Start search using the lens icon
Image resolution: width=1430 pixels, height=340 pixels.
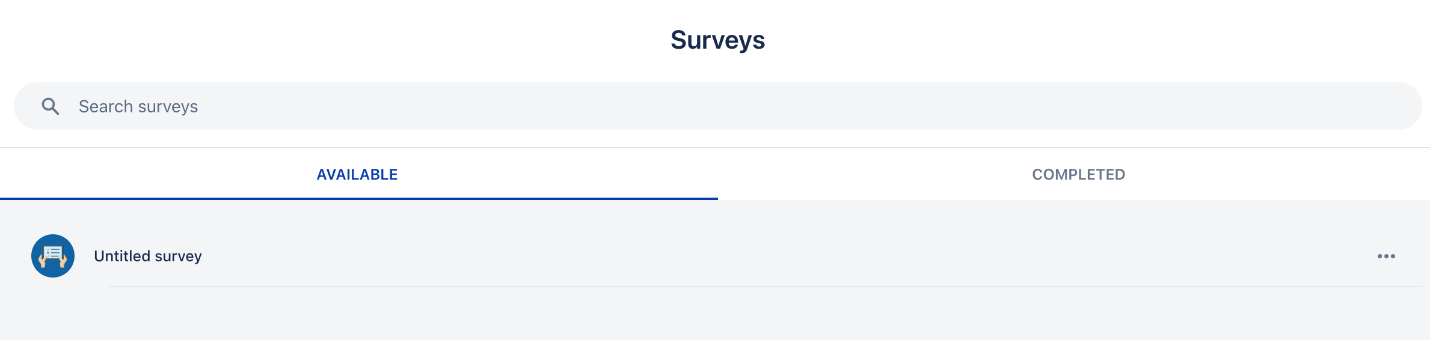point(51,106)
